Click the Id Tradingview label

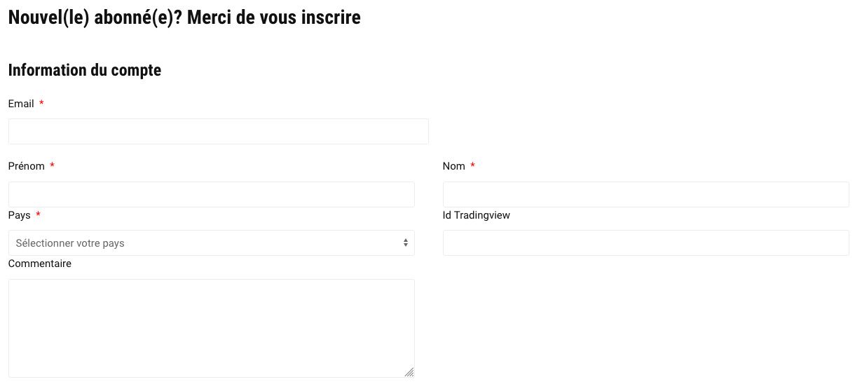point(477,215)
